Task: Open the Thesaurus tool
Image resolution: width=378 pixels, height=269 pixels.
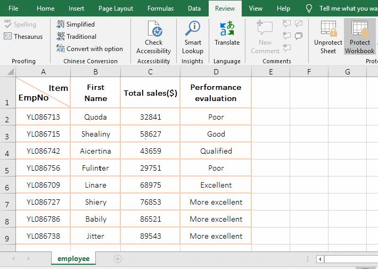Action: click(x=23, y=37)
